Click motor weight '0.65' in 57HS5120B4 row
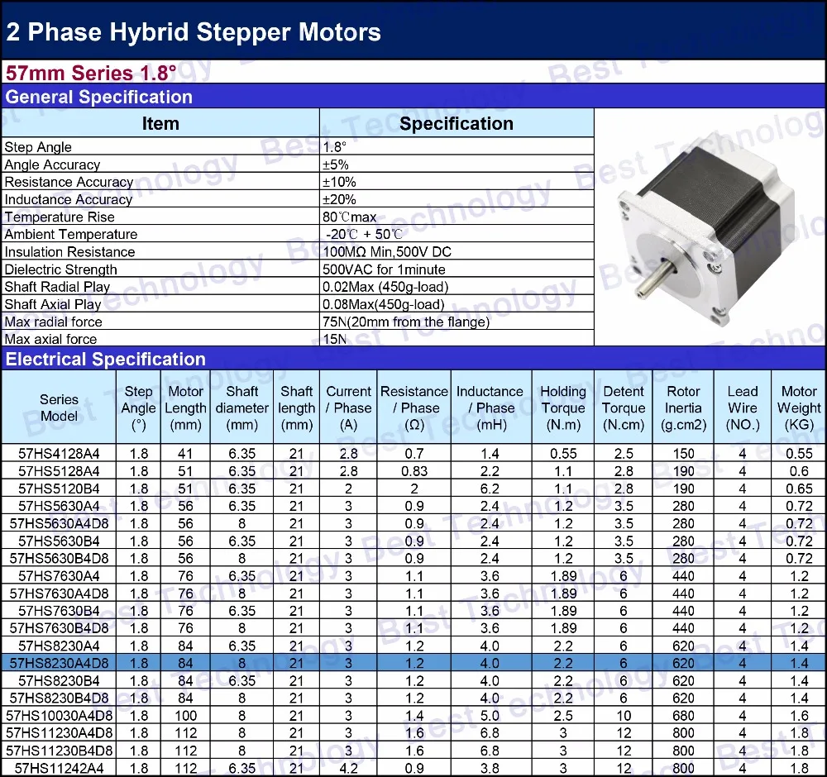Screen dimensions: 827x777 (x=799, y=489)
